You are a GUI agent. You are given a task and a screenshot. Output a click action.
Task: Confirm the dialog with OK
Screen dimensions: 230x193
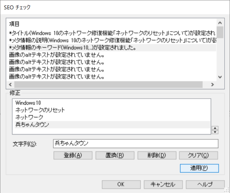pyautogui.click(x=121, y=184)
